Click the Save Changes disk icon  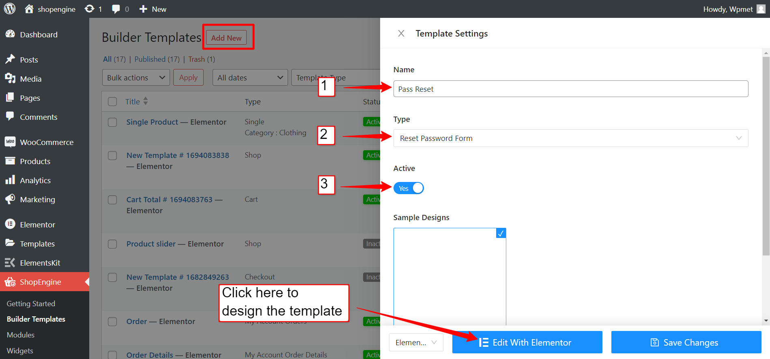[655, 342]
